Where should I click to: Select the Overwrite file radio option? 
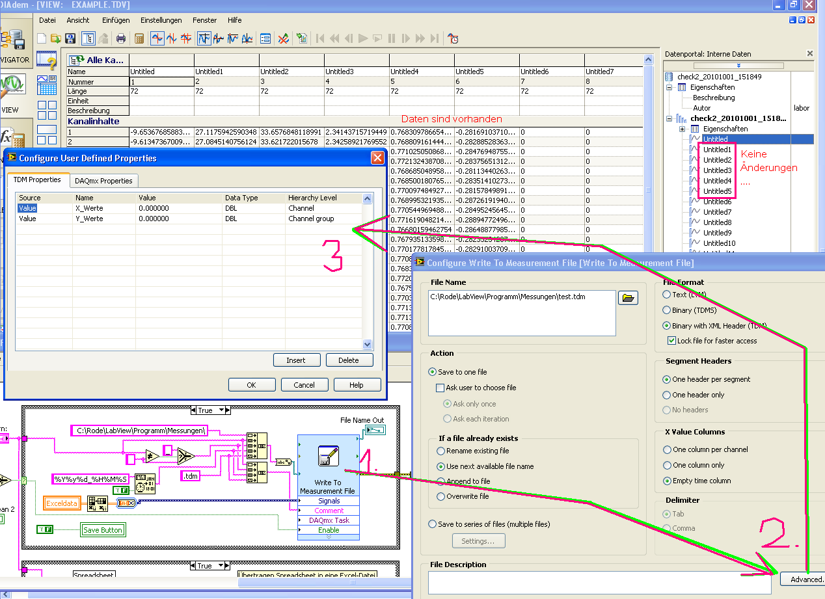[442, 496]
